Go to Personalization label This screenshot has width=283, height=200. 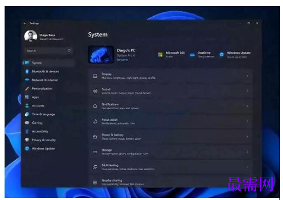click(42, 89)
